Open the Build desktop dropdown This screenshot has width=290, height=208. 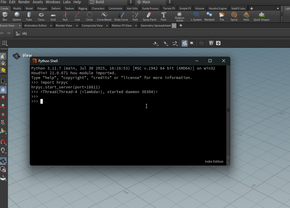click(111, 2)
